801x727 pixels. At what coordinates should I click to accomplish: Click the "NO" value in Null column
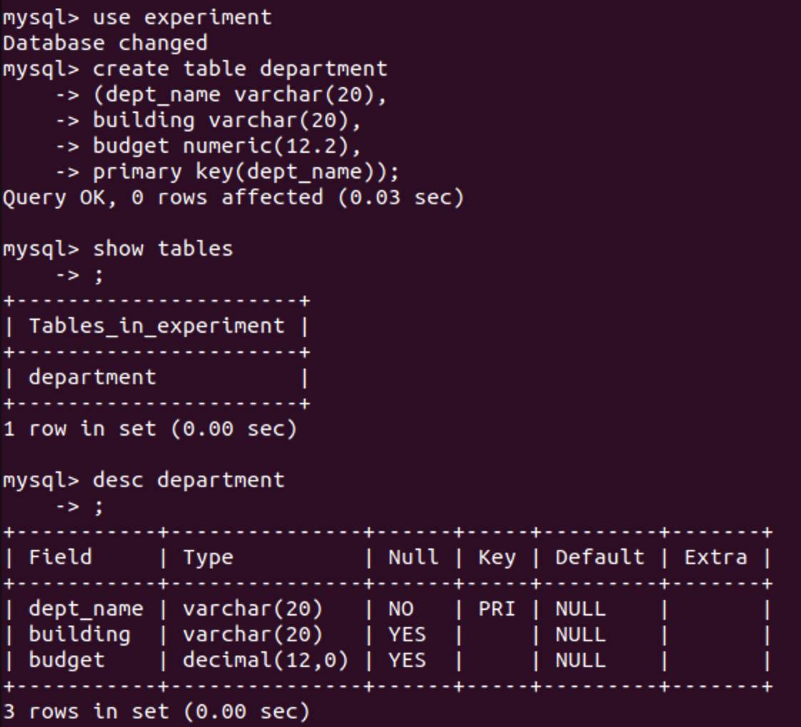[400, 609]
